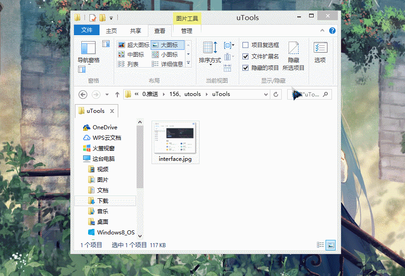405x276 pixels.
Task: Click 156、utools breadcrumb segment
Action: tap(185, 94)
